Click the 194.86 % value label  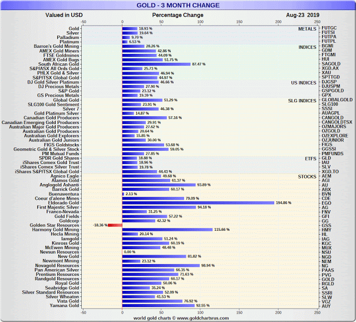(x=284, y=202)
